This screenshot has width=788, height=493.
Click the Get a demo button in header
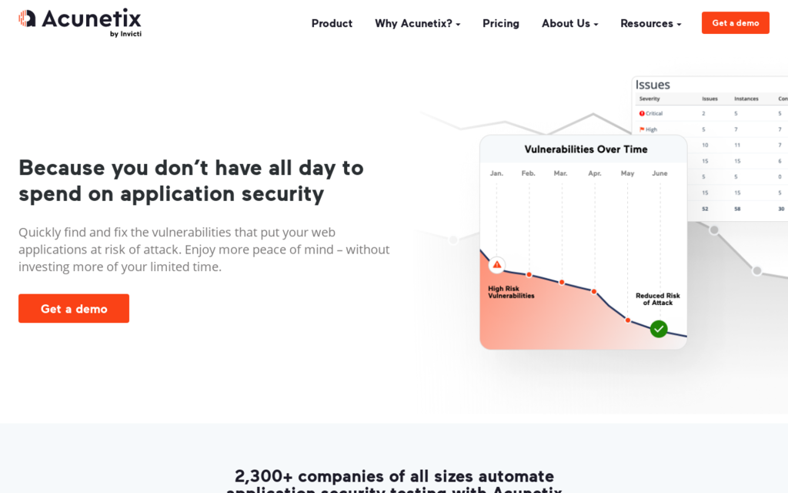pyautogui.click(x=735, y=22)
